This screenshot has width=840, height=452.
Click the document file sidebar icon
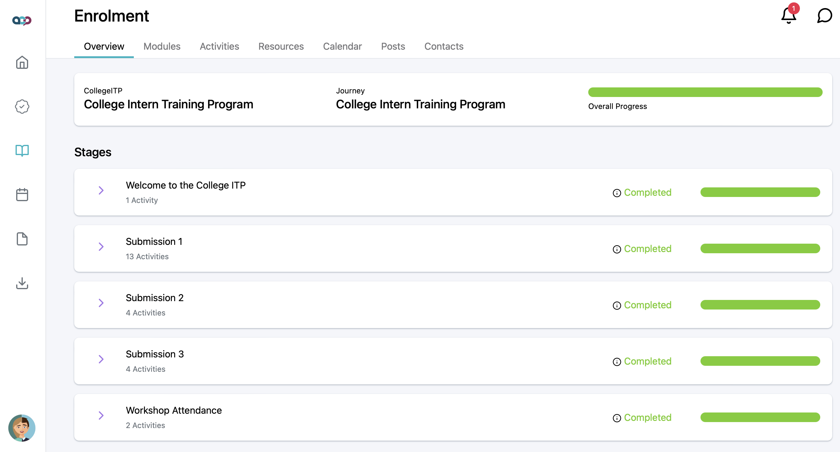[22, 239]
